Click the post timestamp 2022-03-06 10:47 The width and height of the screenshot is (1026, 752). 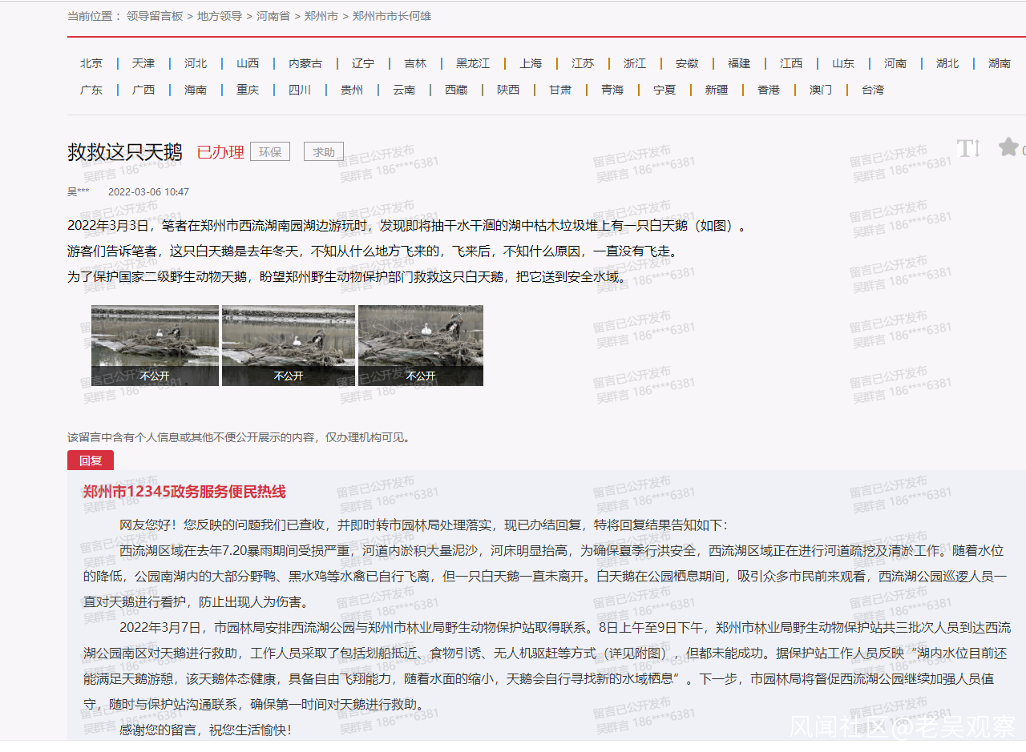point(148,192)
